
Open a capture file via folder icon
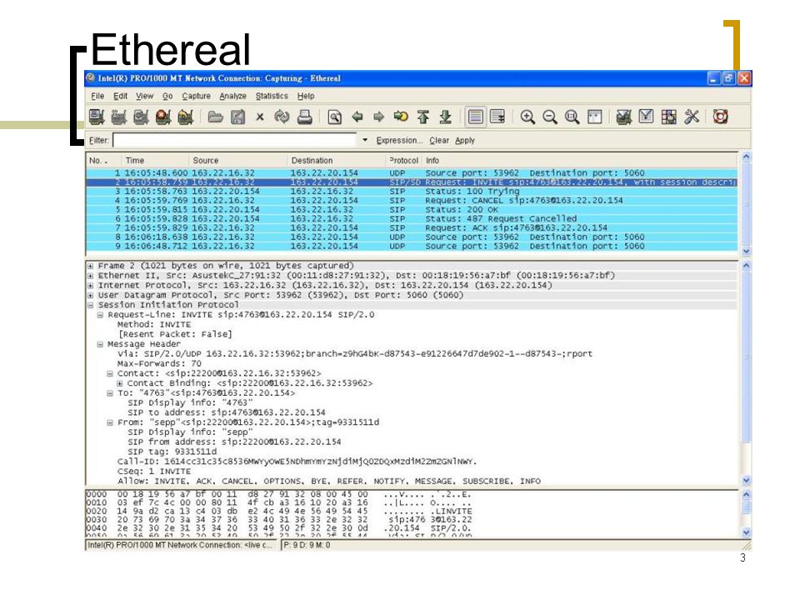[215, 117]
